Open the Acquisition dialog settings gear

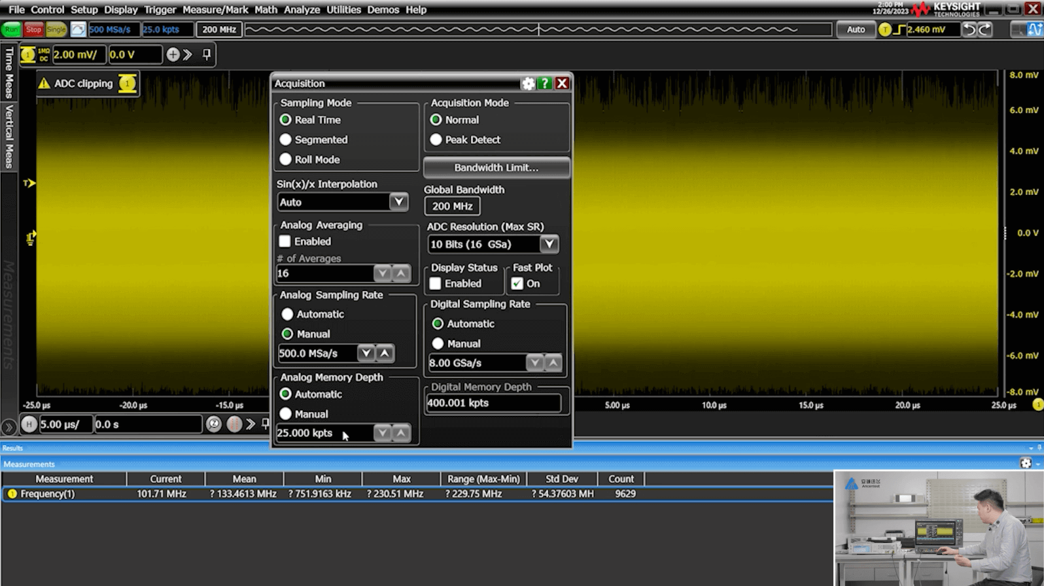(528, 84)
